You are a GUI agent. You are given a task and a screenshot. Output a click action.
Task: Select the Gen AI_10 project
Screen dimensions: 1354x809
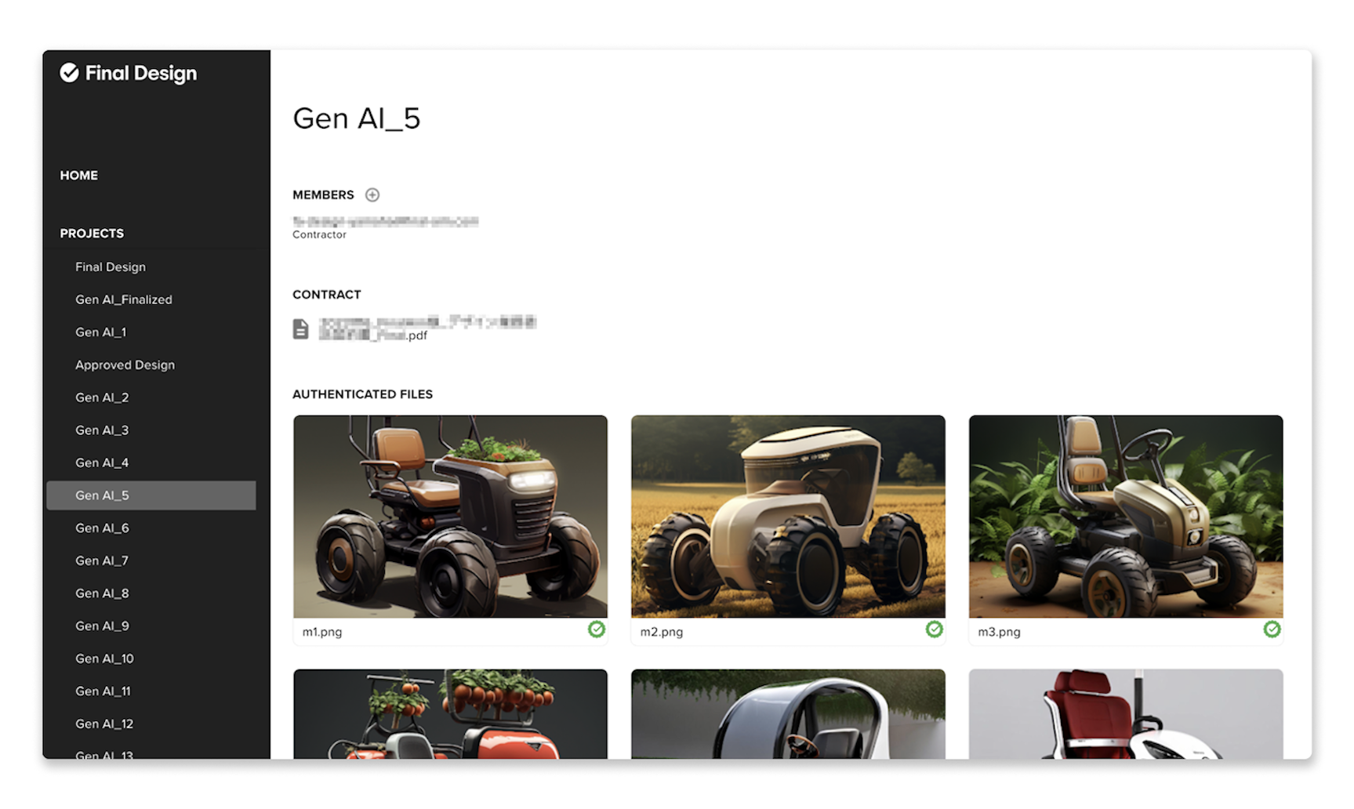(x=104, y=659)
